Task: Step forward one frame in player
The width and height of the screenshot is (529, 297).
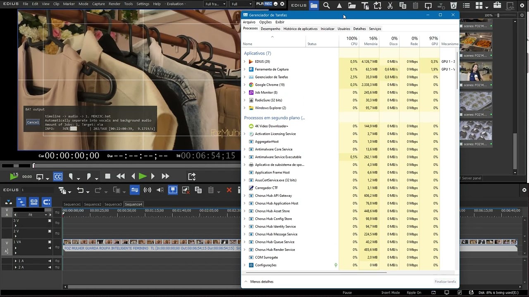Action: 153,176
